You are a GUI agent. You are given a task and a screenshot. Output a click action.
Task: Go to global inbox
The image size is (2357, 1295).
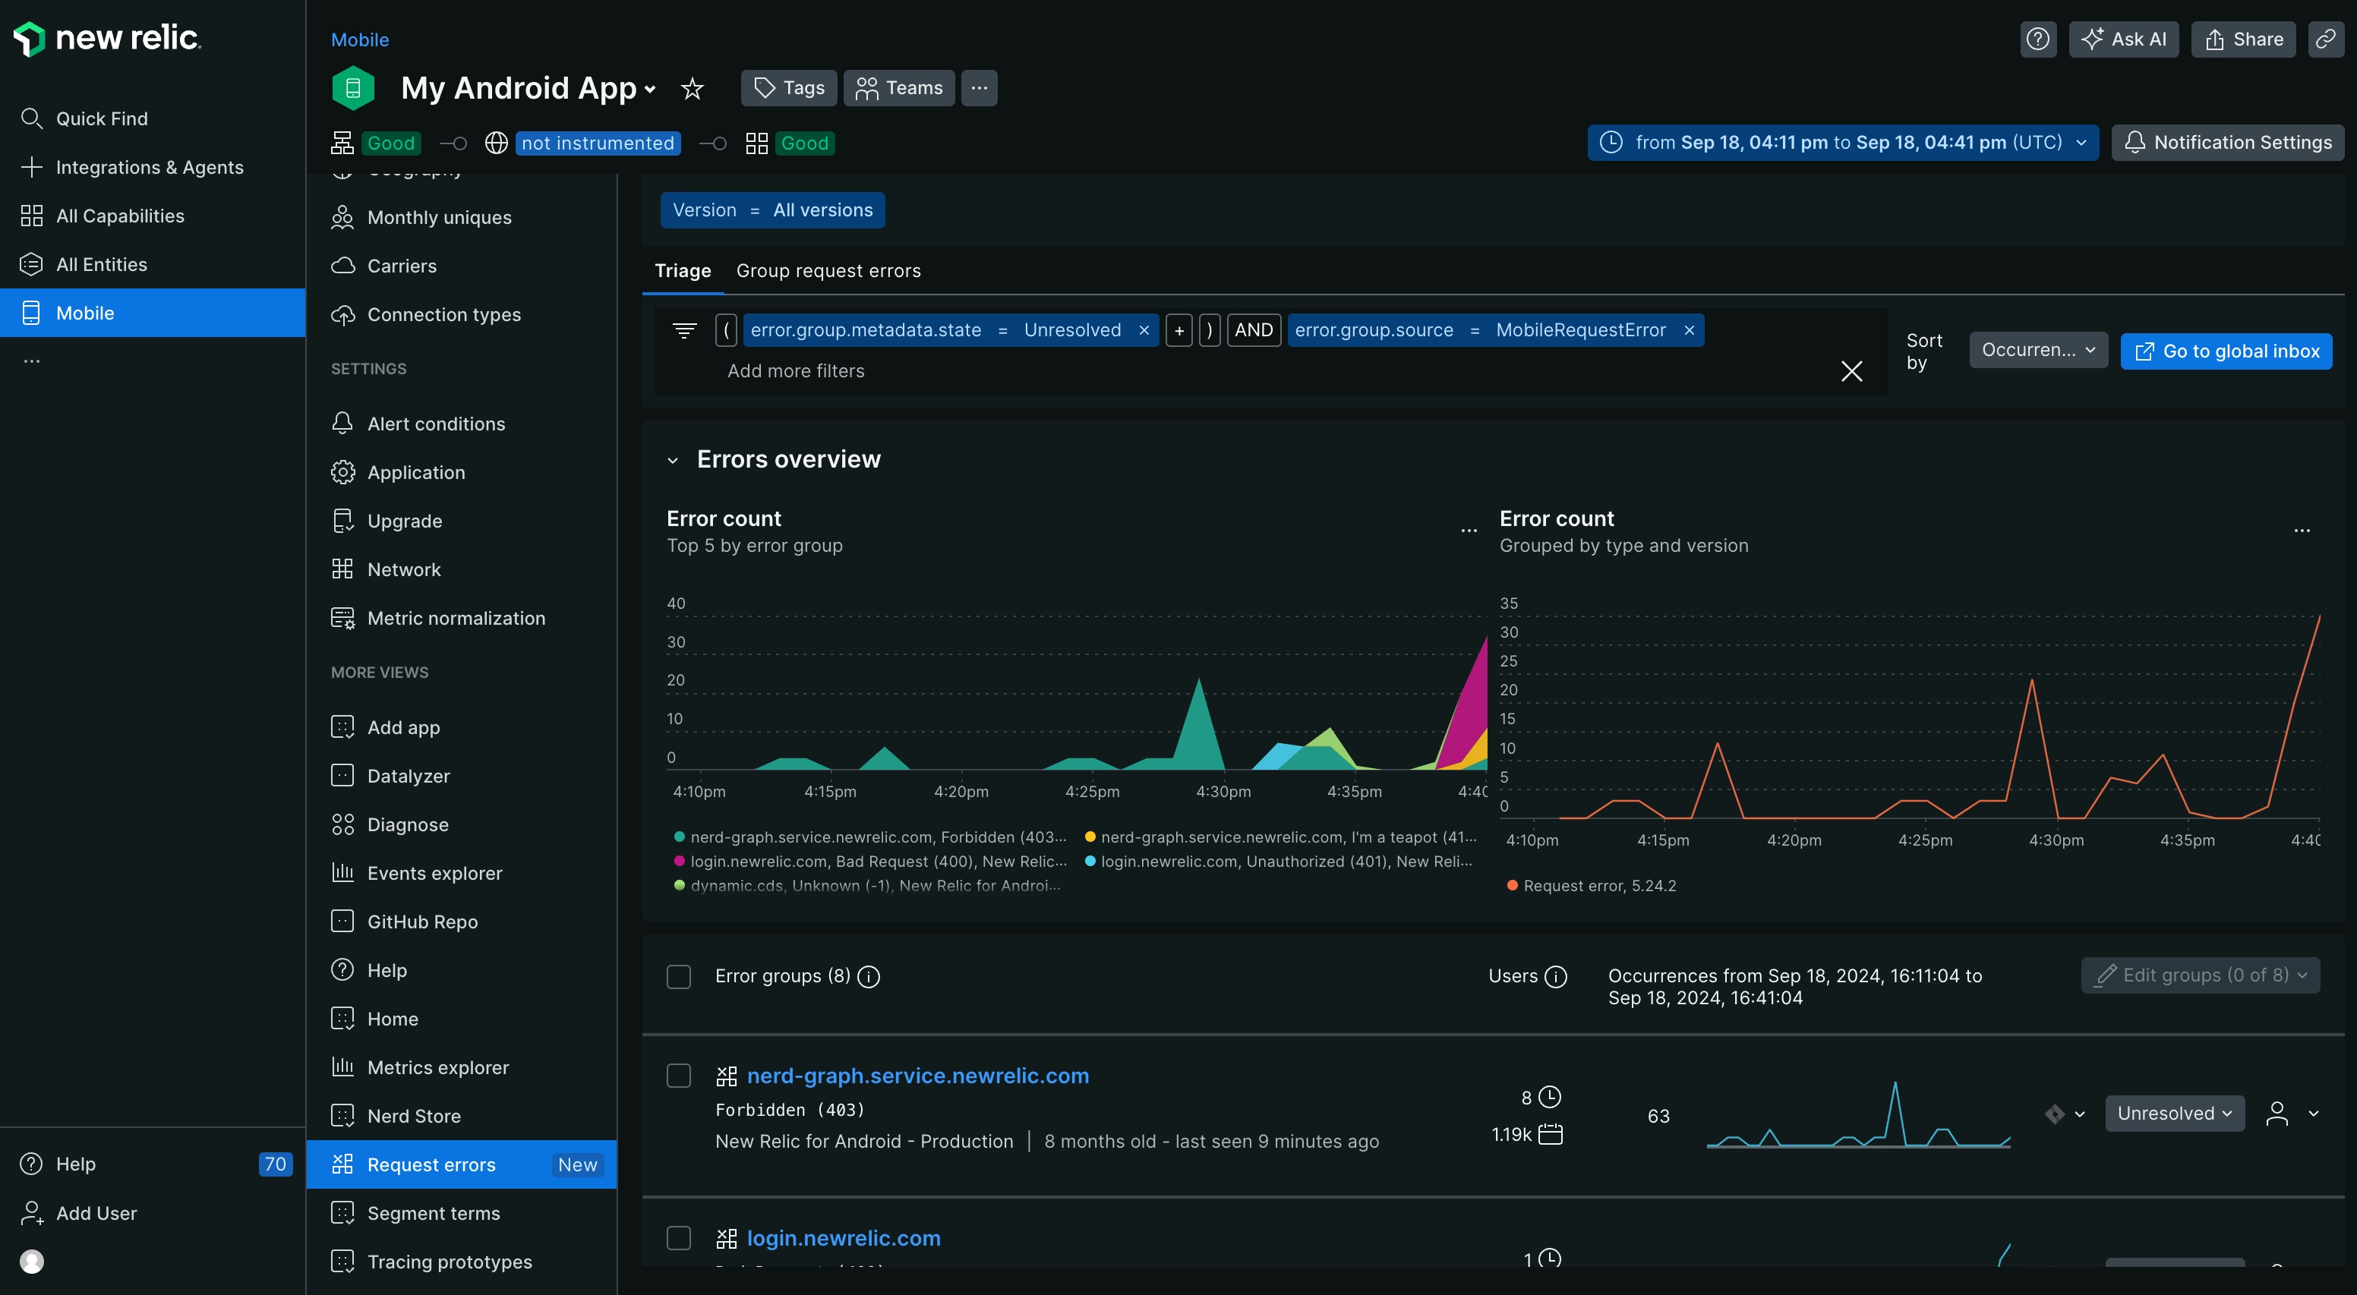pyautogui.click(x=2226, y=350)
